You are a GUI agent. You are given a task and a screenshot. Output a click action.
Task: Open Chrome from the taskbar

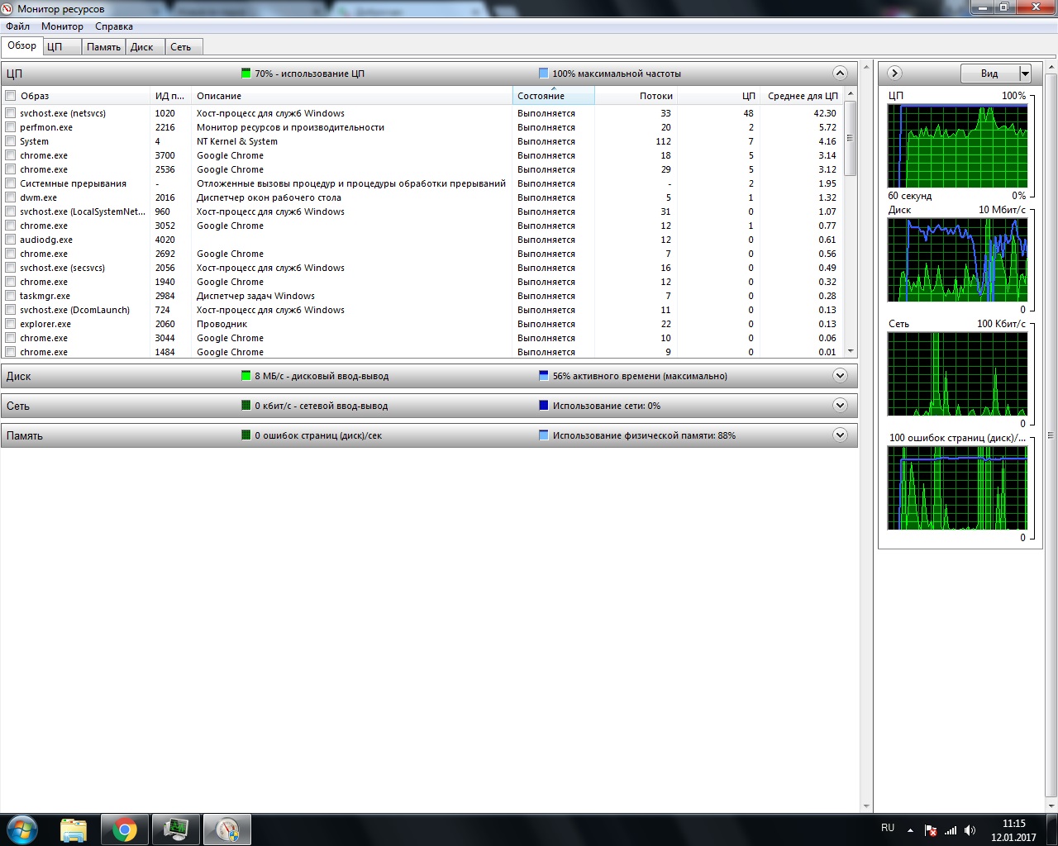(125, 829)
